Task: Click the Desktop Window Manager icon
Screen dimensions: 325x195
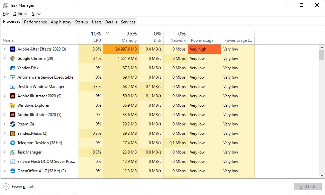Action: [x=13, y=87]
